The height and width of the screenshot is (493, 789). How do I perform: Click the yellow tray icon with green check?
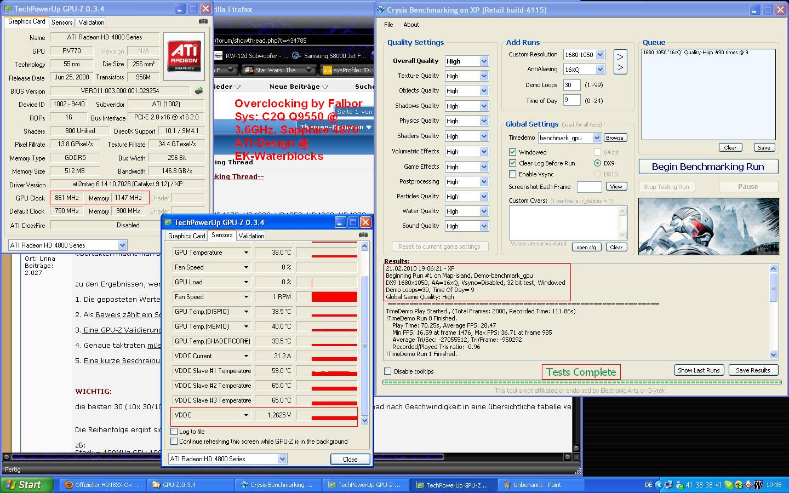click(x=739, y=485)
